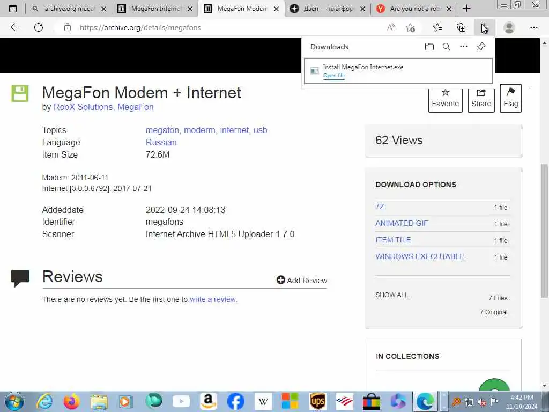This screenshot has width=549, height=412.
Task: Download the WINDOWS EXECUTABLE file
Action: [420, 256]
